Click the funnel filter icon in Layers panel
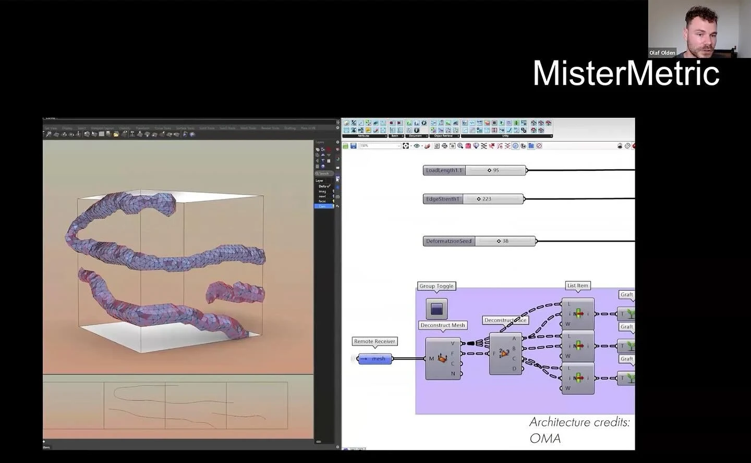 [x=323, y=160]
